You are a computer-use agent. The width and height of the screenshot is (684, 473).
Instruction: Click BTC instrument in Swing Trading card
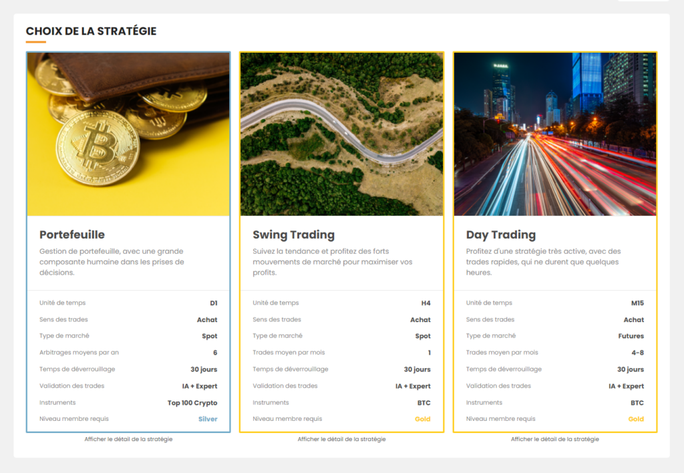click(423, 403)
